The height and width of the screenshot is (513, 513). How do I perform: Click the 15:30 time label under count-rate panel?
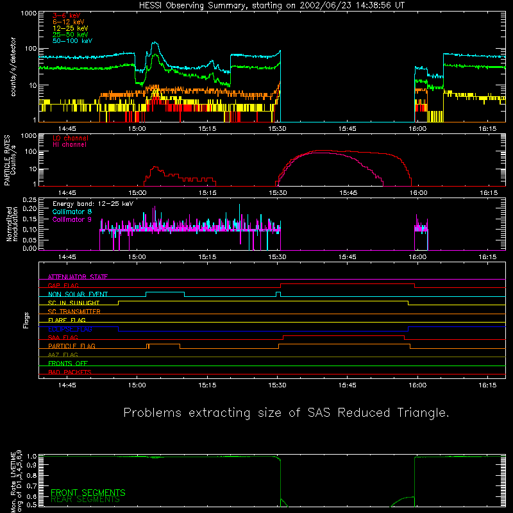click(277, 129)
